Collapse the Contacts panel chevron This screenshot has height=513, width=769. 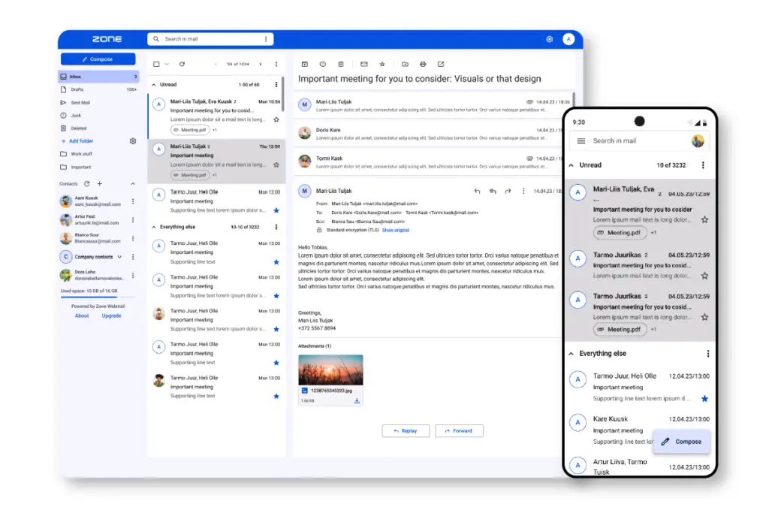click(133, 184)
